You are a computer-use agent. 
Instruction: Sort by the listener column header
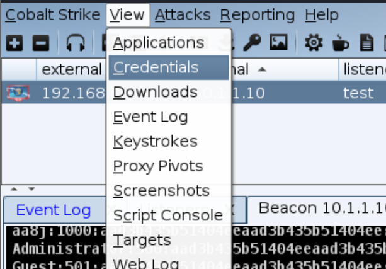click(362, 69)
